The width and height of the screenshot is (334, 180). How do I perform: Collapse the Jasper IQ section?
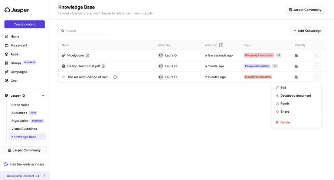[x=43, y=96]
